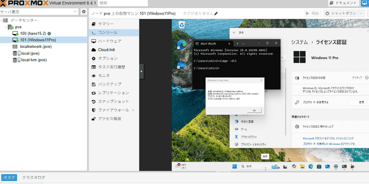
Task: Edit tags with the pencil icon
Action: click(x=216, y=14)
